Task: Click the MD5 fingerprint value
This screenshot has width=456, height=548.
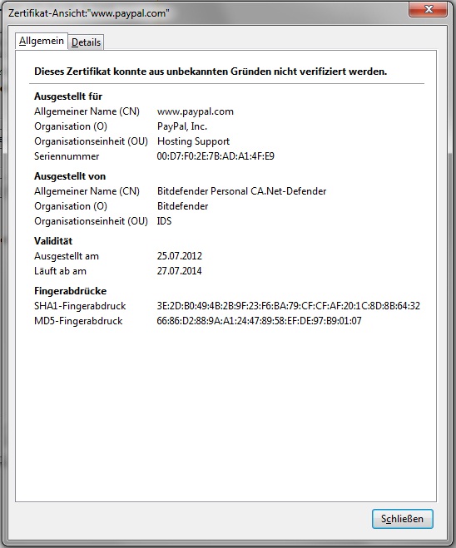Action: (x=259, y=321)
